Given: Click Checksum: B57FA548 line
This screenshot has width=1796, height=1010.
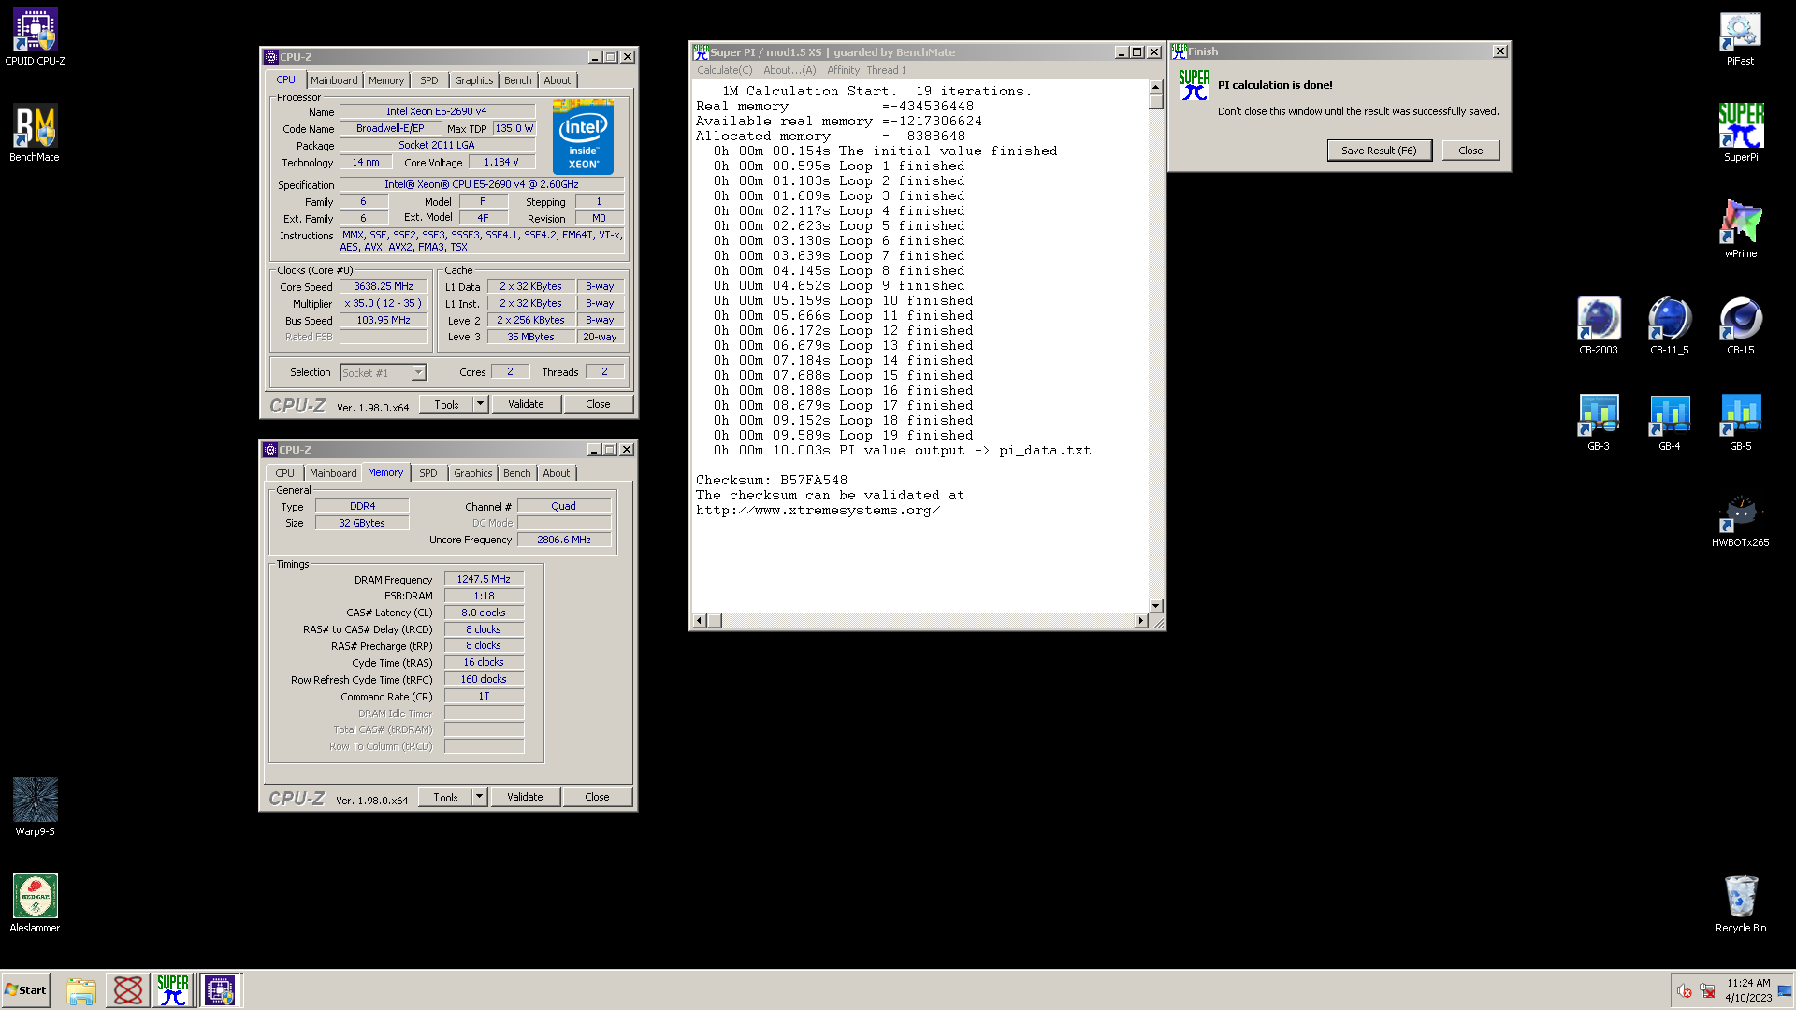Looking at the screenshot, I should pyautogui.click(x=772, y=481).
